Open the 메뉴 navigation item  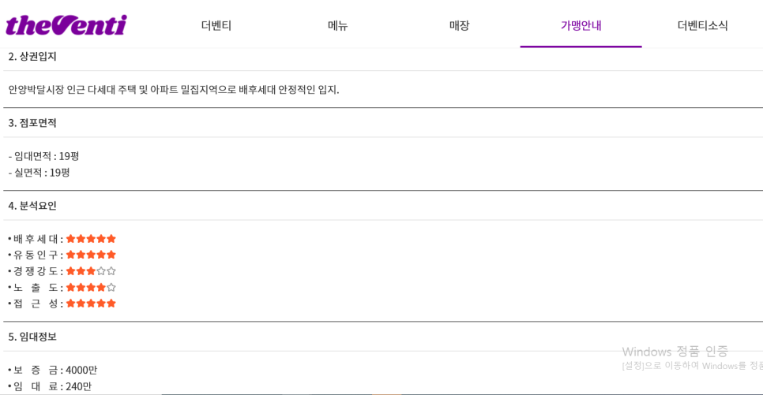pos(338,25)
